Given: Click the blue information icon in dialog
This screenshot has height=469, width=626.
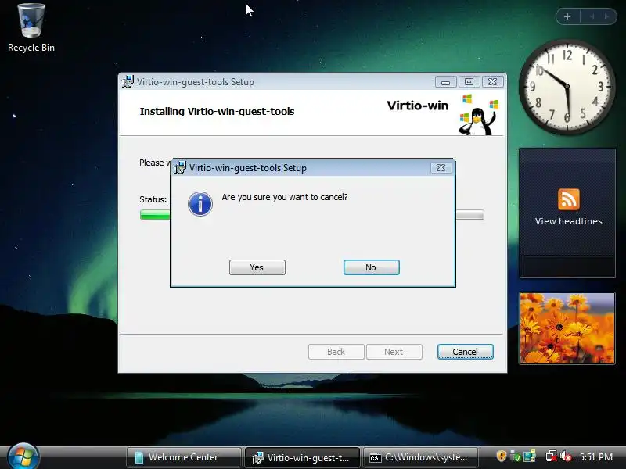Looking at the screenshot, I should [x=200, y=204].
